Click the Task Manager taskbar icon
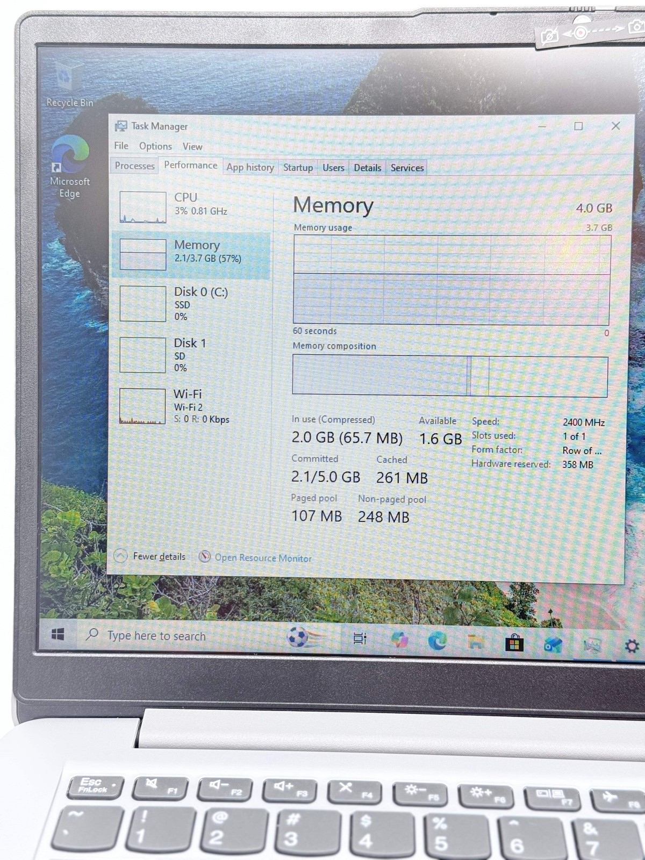The width and height of the screenshot is (645, 860). coord(592,644)
